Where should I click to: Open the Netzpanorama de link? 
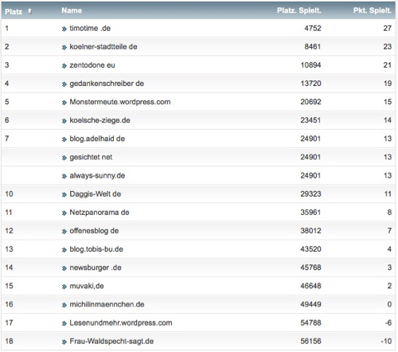coord(99,213)
